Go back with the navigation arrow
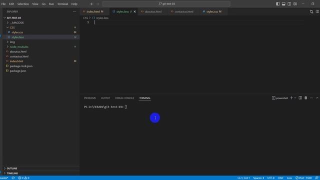This screenshot has height=180, width=320. click(92, 4)
